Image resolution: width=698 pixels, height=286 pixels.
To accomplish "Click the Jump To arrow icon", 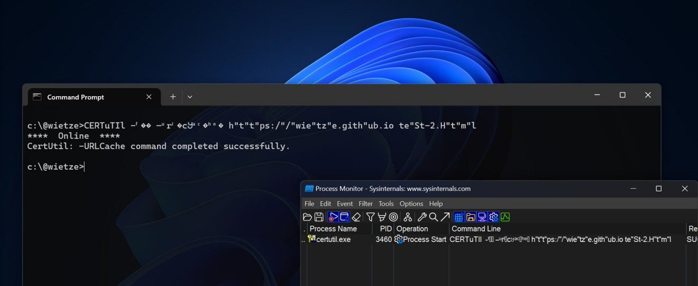I will point(445,217).
